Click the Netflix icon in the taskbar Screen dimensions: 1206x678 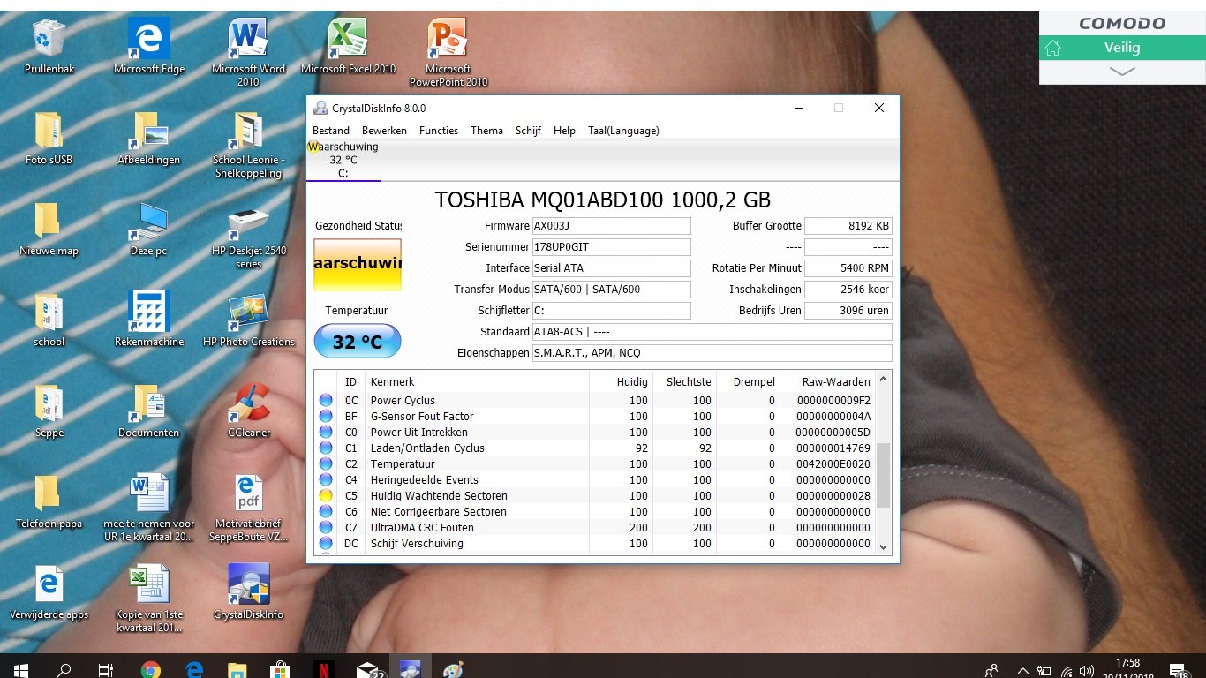click(x=323, y=669)
